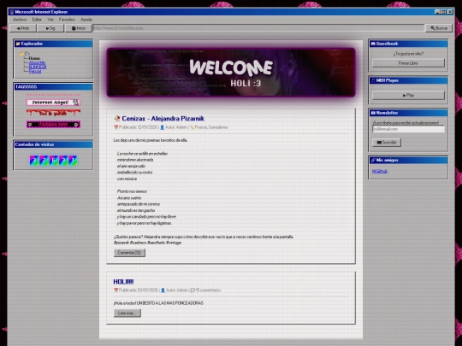Open the Archivo menu
462x346 pixels.
coord(20,20)
